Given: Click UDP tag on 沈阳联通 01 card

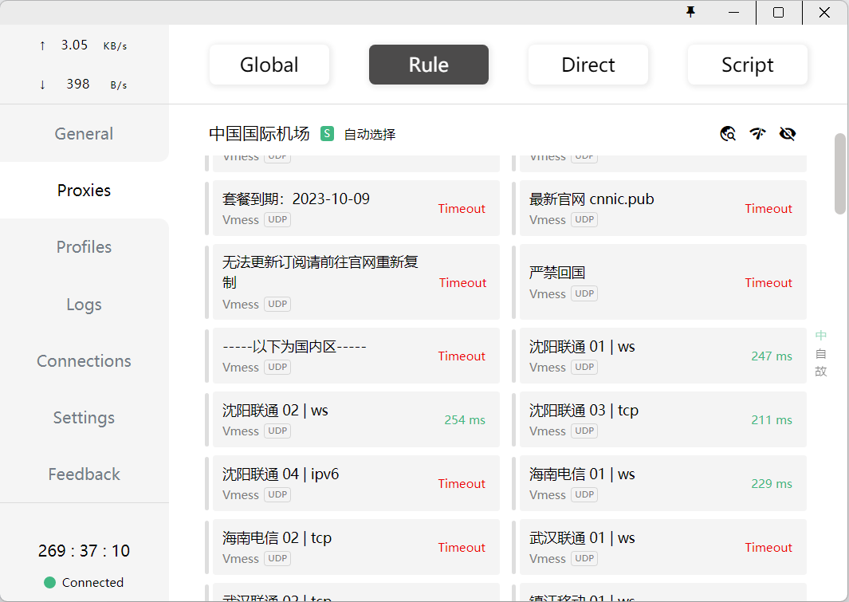Looking at the screenshot, I should [x=584, y=367].
